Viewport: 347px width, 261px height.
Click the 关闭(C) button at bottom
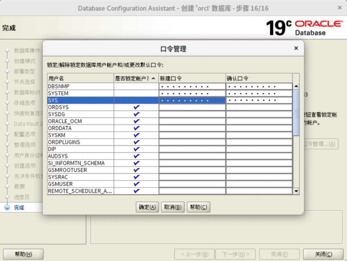[323, 254]
